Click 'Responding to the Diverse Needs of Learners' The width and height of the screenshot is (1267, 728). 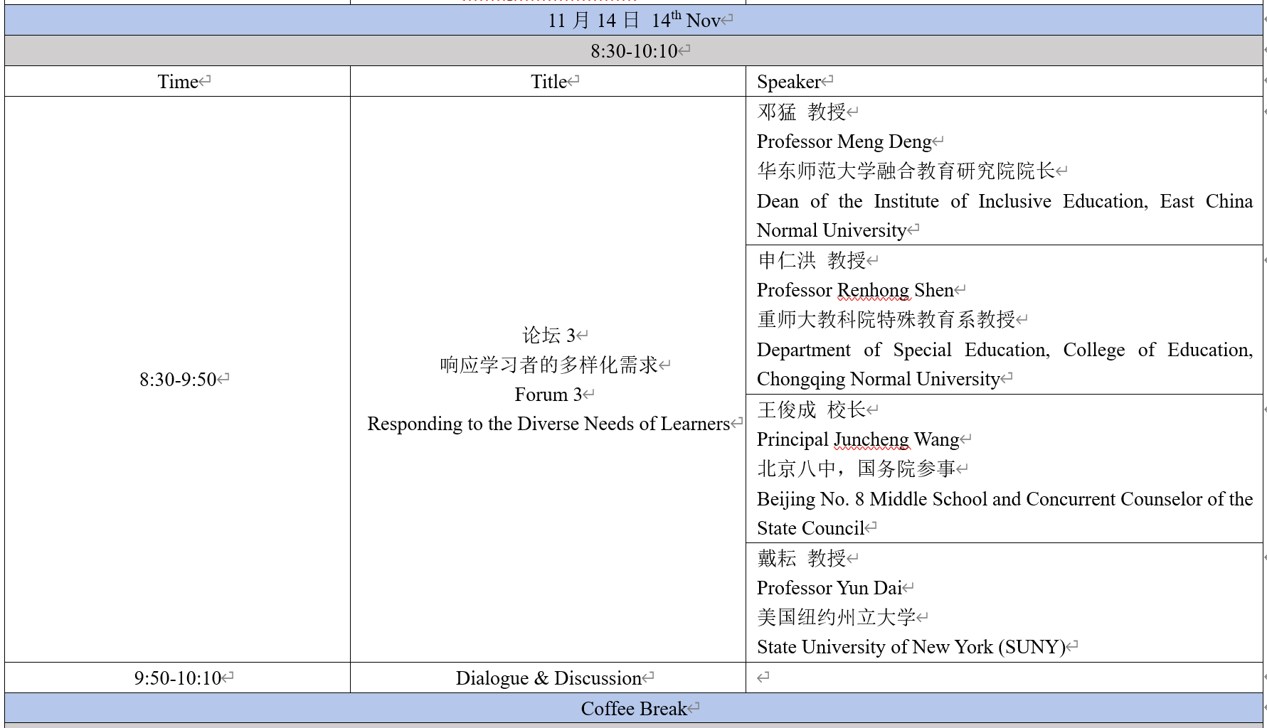tap(548, 424)
